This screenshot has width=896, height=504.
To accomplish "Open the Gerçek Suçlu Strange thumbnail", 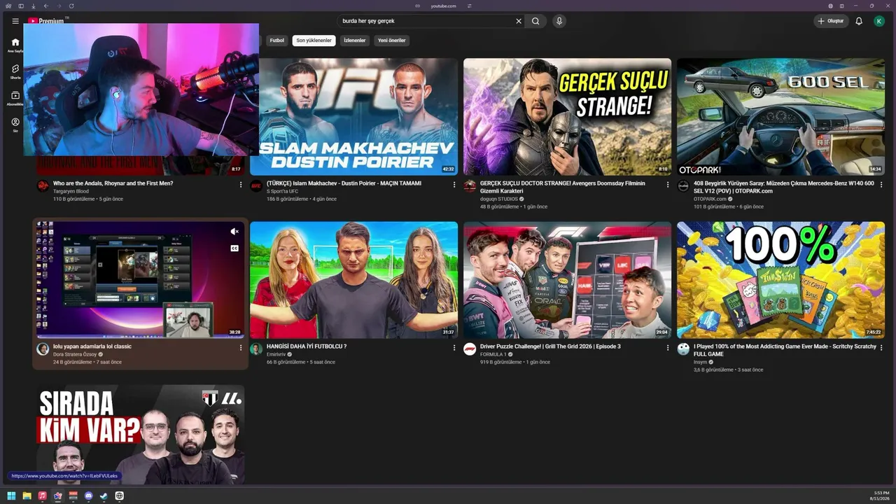I will [x=567, y=116].
